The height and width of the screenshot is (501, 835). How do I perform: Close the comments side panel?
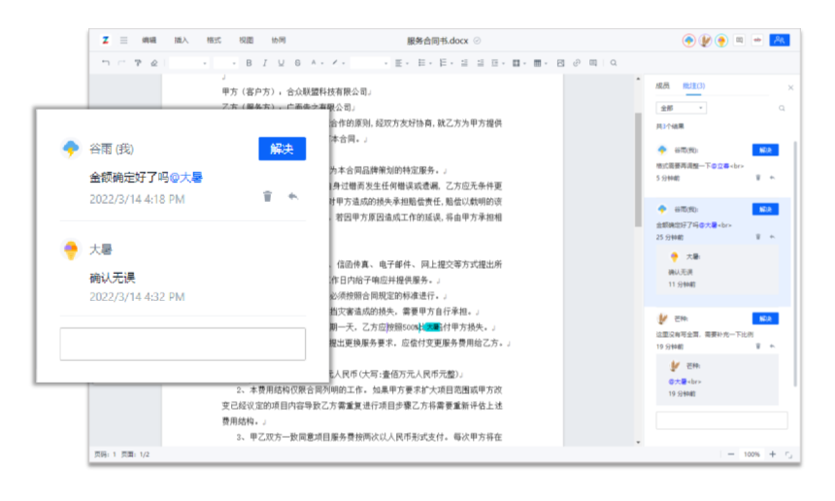(790, 87)
